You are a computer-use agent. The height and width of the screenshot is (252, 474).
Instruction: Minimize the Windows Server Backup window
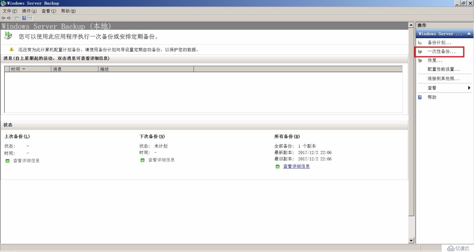point(457,3)
